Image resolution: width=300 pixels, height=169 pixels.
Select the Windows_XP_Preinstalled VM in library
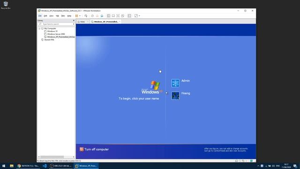[x=61, y=37]
